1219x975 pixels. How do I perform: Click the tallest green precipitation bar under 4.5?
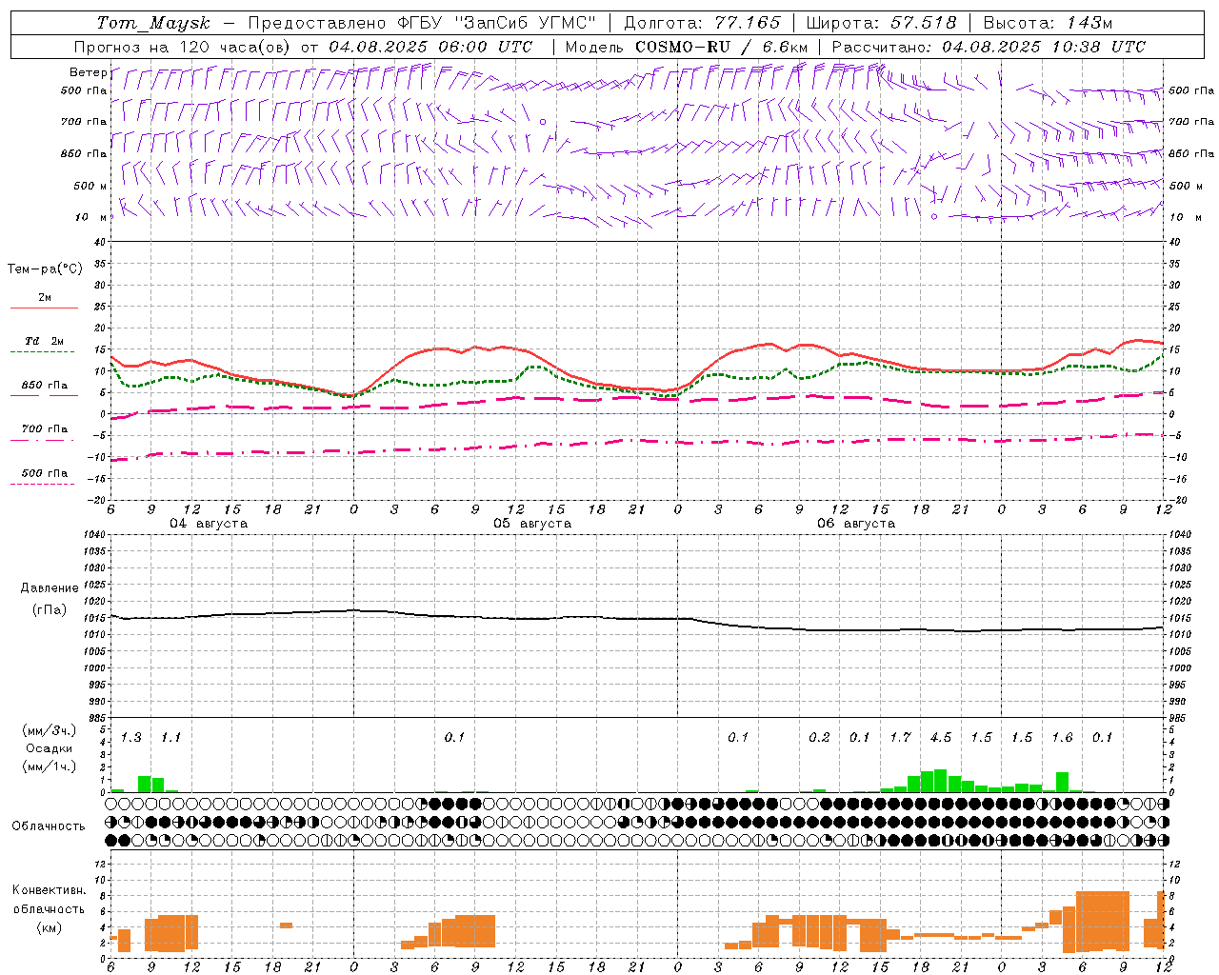tap(940, 781)
